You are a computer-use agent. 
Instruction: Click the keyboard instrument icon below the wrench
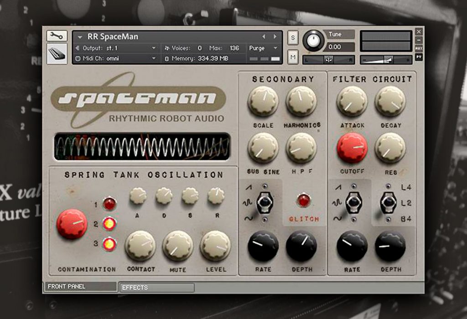click(57, 54)
